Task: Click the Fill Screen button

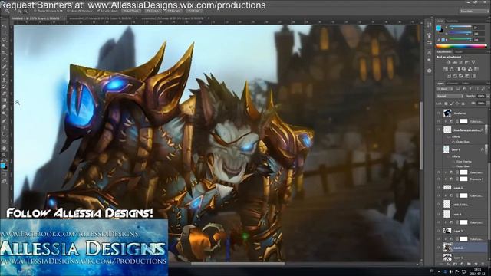Action: pos(173,11)
